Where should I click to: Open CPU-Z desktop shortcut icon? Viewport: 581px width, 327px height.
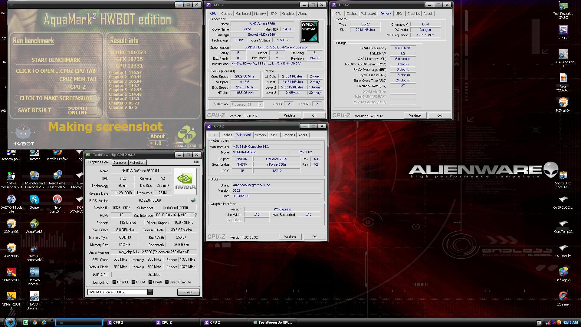pyautogui.click(x=563, y=32)
